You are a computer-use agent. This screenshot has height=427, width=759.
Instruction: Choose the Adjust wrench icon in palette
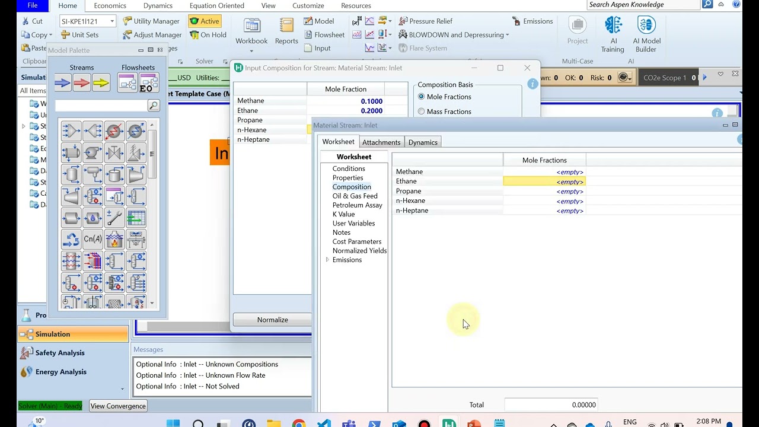tap(114, 218)
